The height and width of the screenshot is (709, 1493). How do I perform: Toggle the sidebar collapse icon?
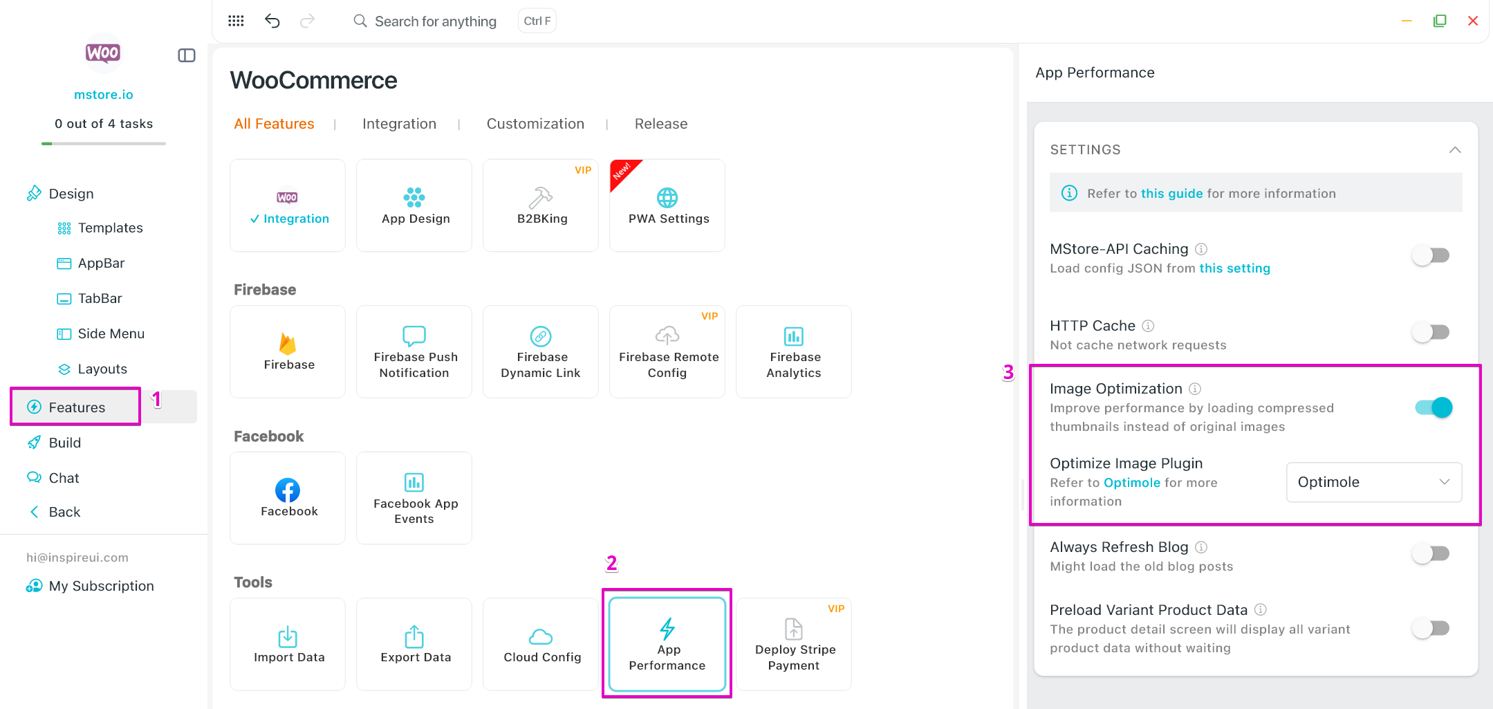187,55
